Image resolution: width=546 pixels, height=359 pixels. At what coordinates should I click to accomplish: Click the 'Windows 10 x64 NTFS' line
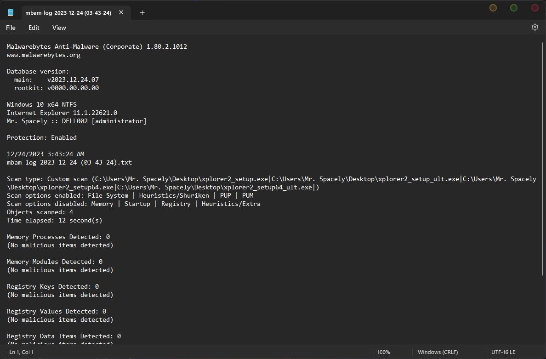[x=42, y=104]
